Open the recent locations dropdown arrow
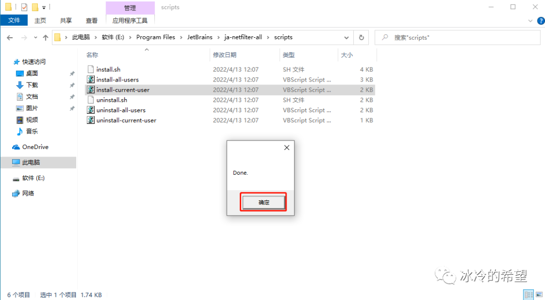Image resolution: width=545 pixels, height=300 pixels. pyautogui.click(x=35, y=37)
